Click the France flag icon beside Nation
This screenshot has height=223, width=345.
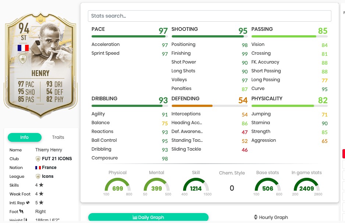(x=38, y=168)
